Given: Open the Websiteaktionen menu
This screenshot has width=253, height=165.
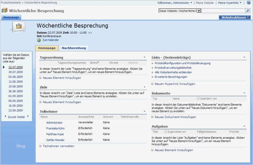Looking at the screenshot, I should click(x=235, y=17).
